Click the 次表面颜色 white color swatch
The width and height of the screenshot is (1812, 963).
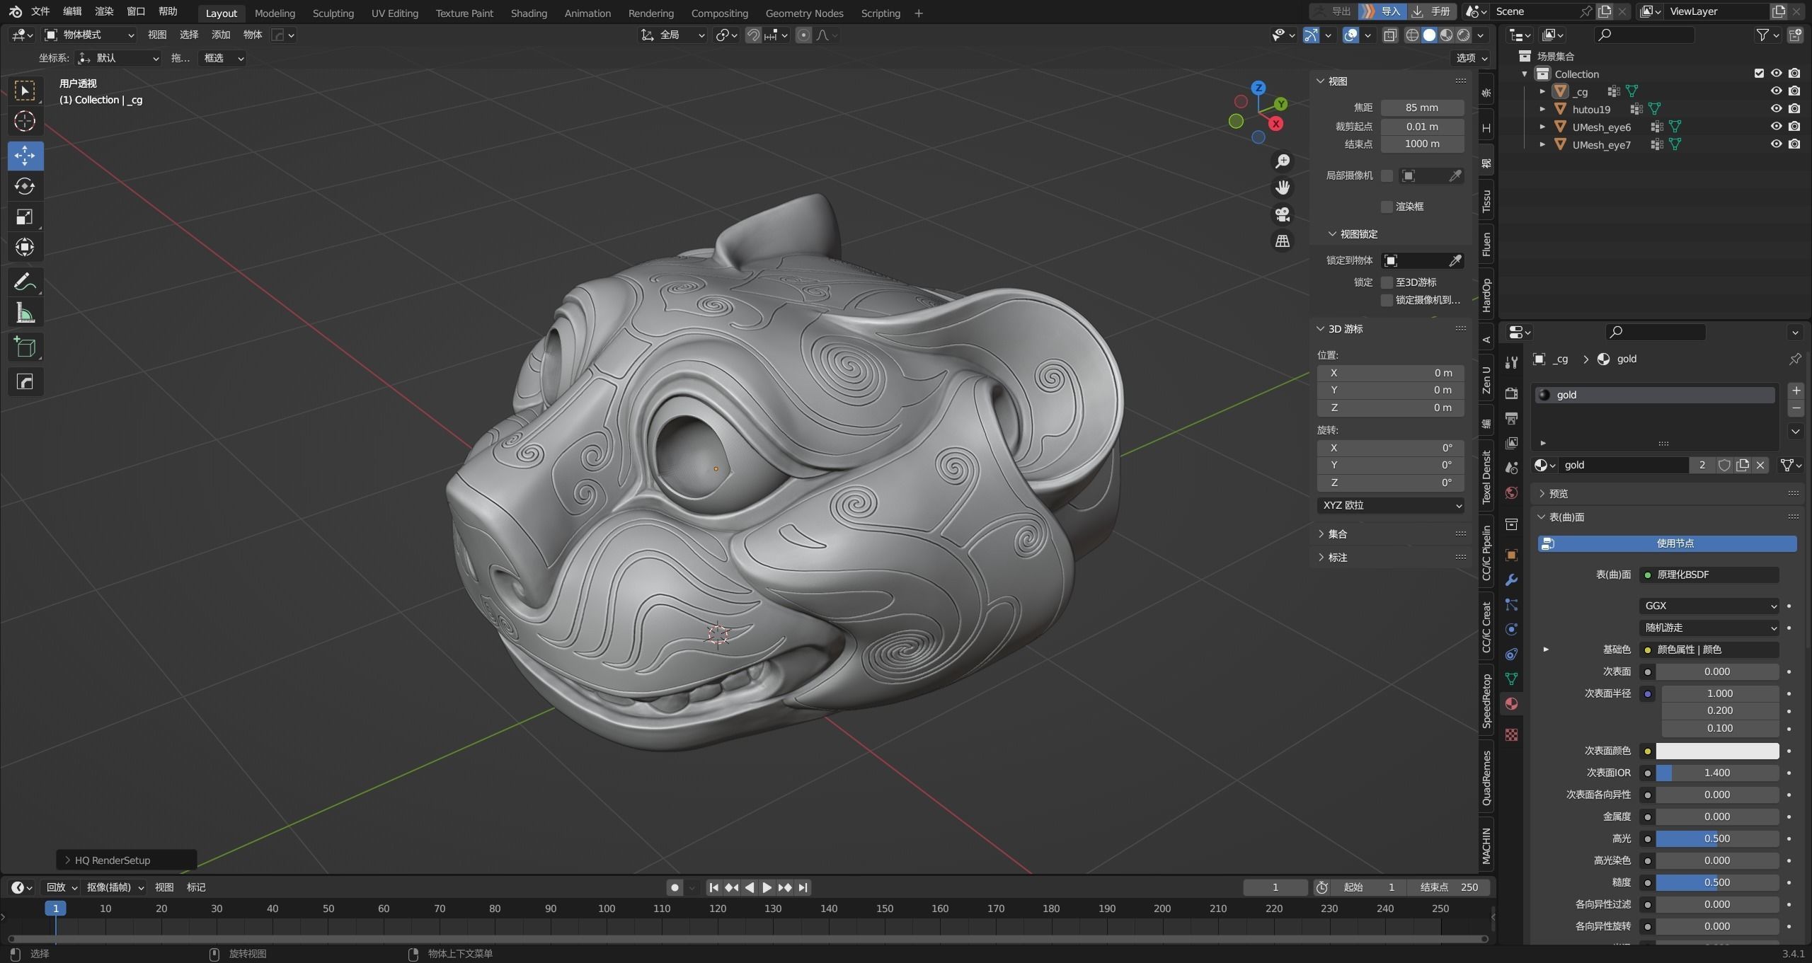point(1717,751)
